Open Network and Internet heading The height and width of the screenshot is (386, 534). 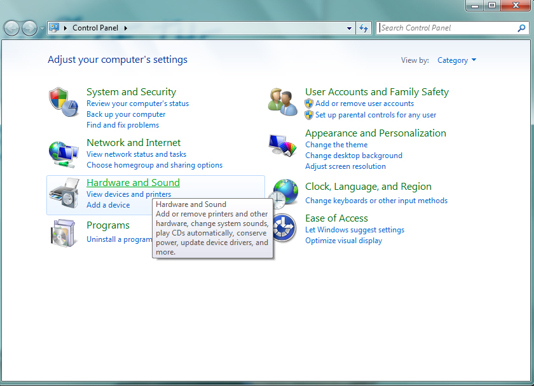[133, 142]
